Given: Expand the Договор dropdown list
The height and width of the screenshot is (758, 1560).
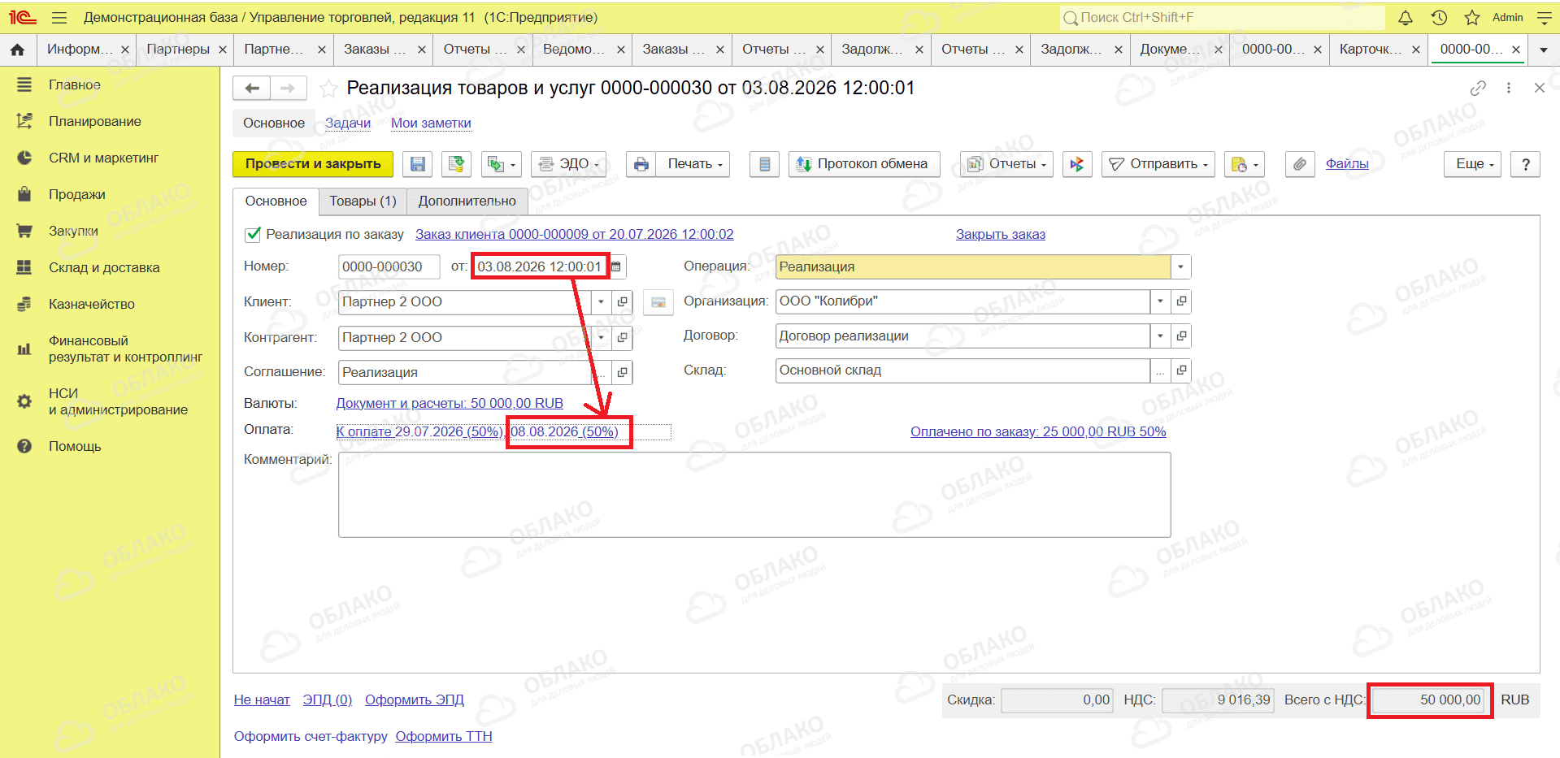Looking at the screenshot, I should (x=1160, y=336).
